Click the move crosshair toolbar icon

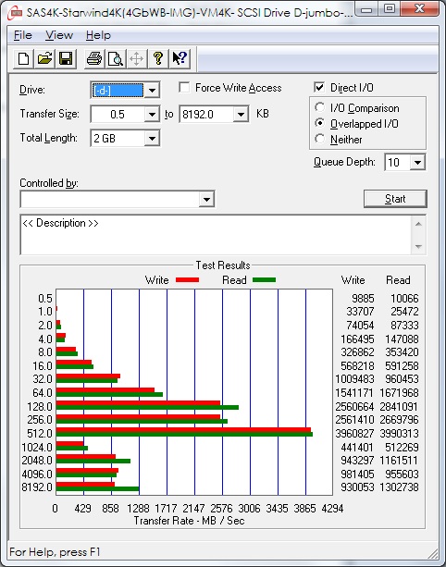tap(136, 58)
